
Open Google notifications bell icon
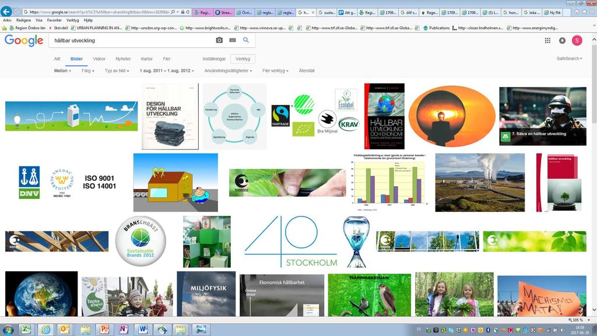tap(562, 40)
